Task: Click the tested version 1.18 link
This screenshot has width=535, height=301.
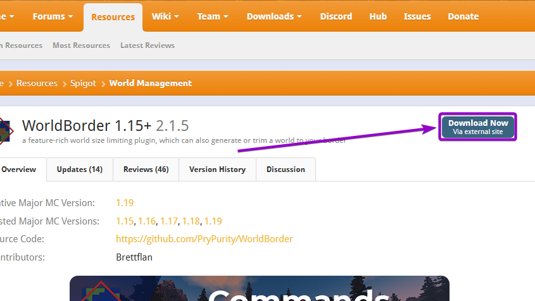Action: [191, 221]
